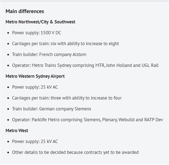The height and width of the screenshot is (165, 169).
Task: Select the six carriages per train line
Action: tap(65, 43)
